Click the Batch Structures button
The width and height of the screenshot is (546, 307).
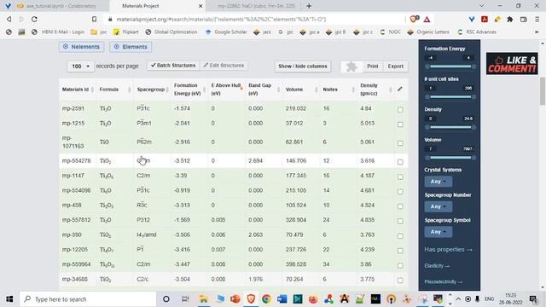click(x=173, y=66)
